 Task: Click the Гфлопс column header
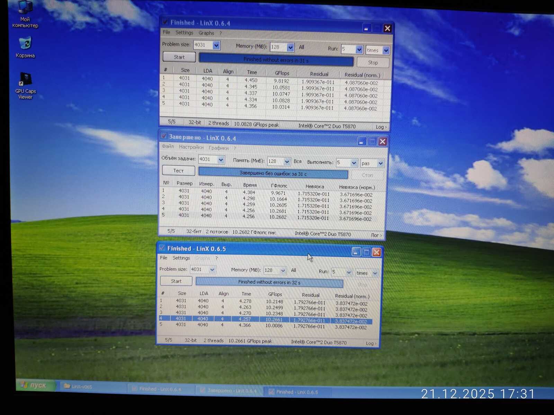tap(279, 186)
